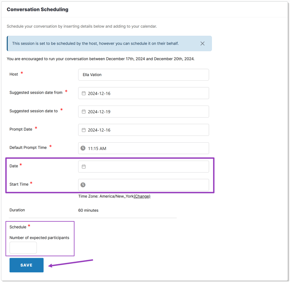The width and height of the screenshot is (291, 282).
Task: Click the Conversation Scheduling page heading
Action: pos(37,10)
